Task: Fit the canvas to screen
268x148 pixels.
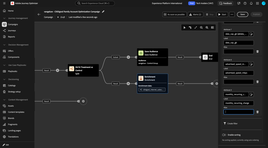Action: click(x=196, y=27)
